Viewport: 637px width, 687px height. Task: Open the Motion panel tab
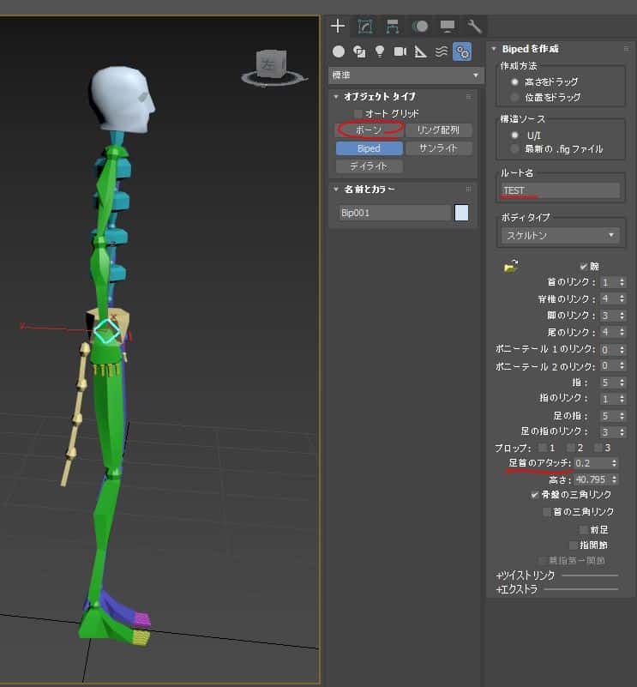[420, 26]
